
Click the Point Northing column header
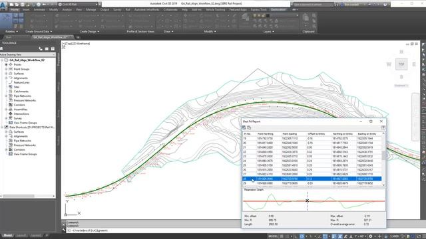tap(265, 134)
